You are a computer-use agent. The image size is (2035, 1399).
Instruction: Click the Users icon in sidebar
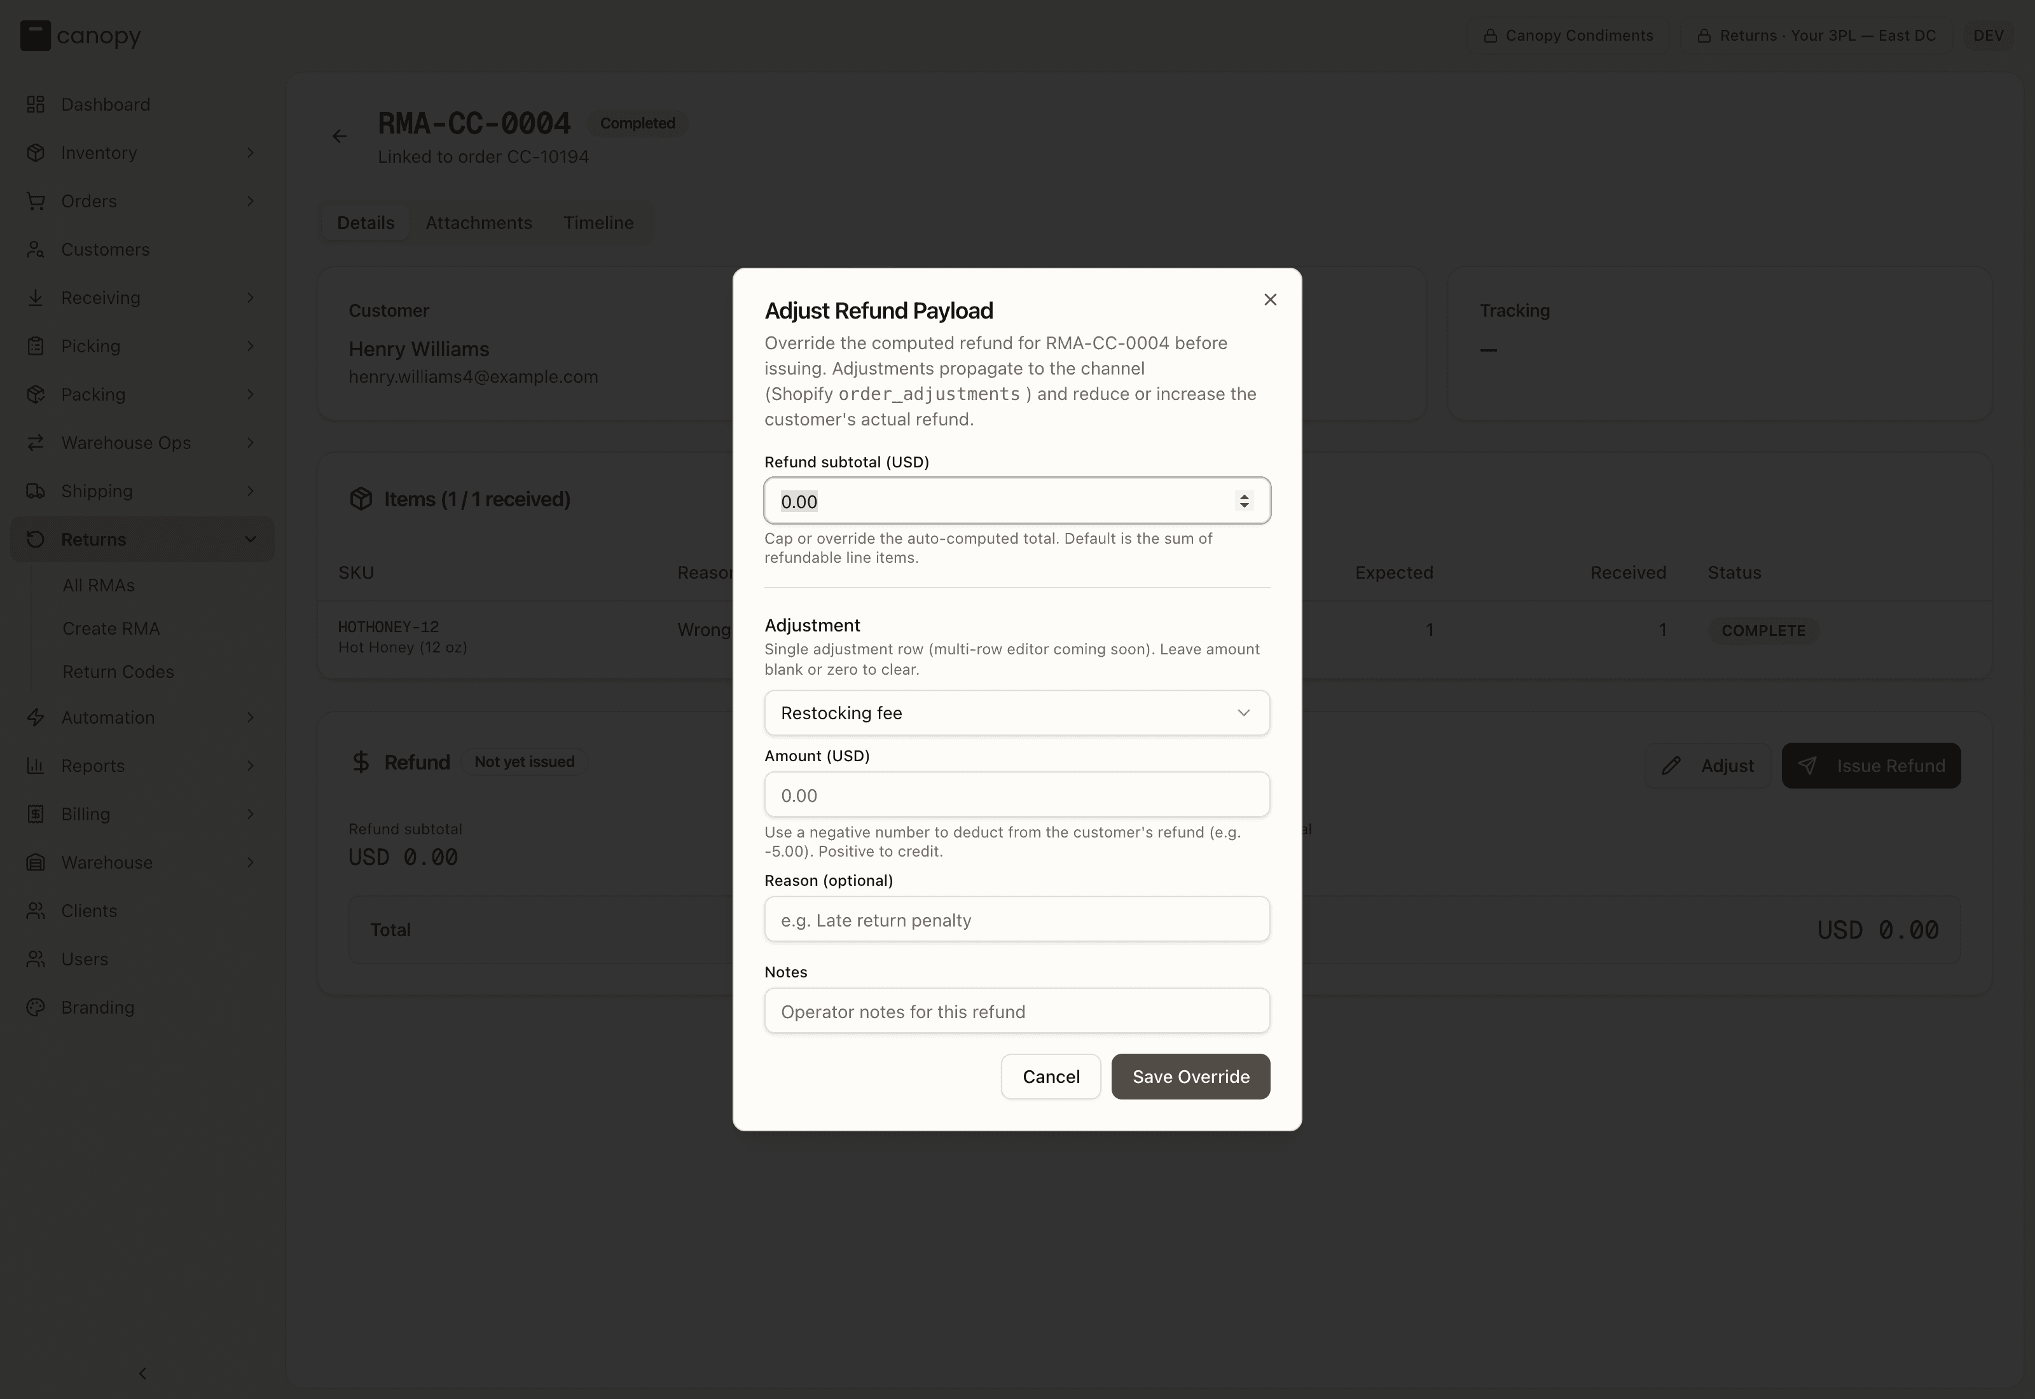(x=36, y=959)
